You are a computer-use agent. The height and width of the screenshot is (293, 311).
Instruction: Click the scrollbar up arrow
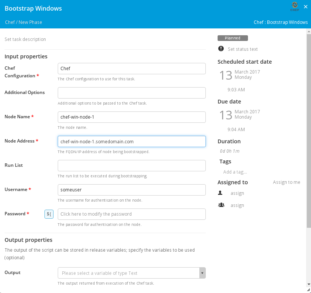[309, 31]
